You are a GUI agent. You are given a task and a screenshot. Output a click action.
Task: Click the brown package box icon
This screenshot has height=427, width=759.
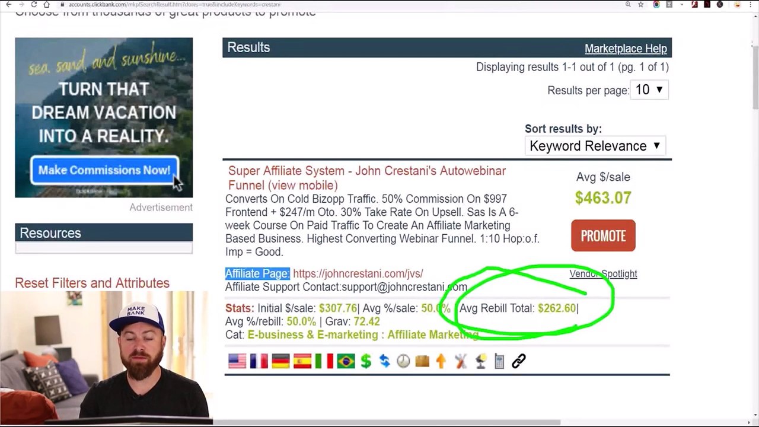422,361
